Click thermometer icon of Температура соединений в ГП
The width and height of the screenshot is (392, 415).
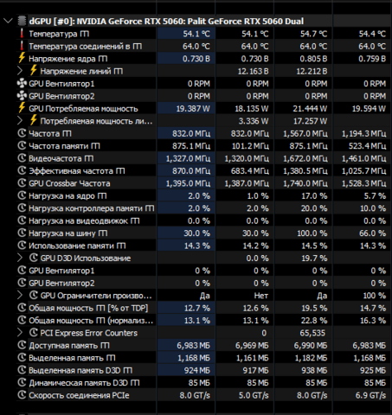click(22, 46)
